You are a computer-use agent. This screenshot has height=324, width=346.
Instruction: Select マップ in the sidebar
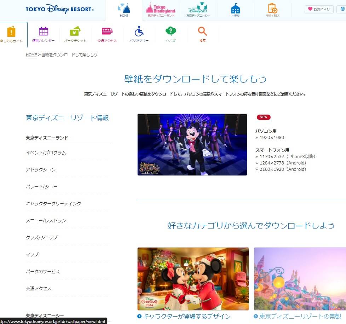32,255
